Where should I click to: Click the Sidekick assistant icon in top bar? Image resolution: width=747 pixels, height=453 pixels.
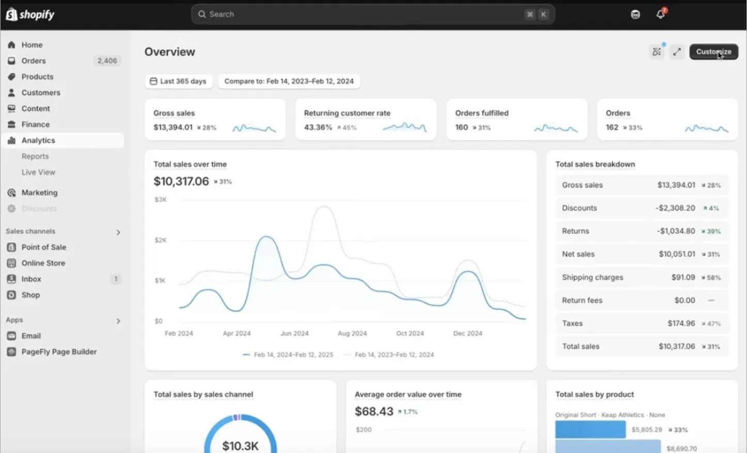tap(635, 14)
